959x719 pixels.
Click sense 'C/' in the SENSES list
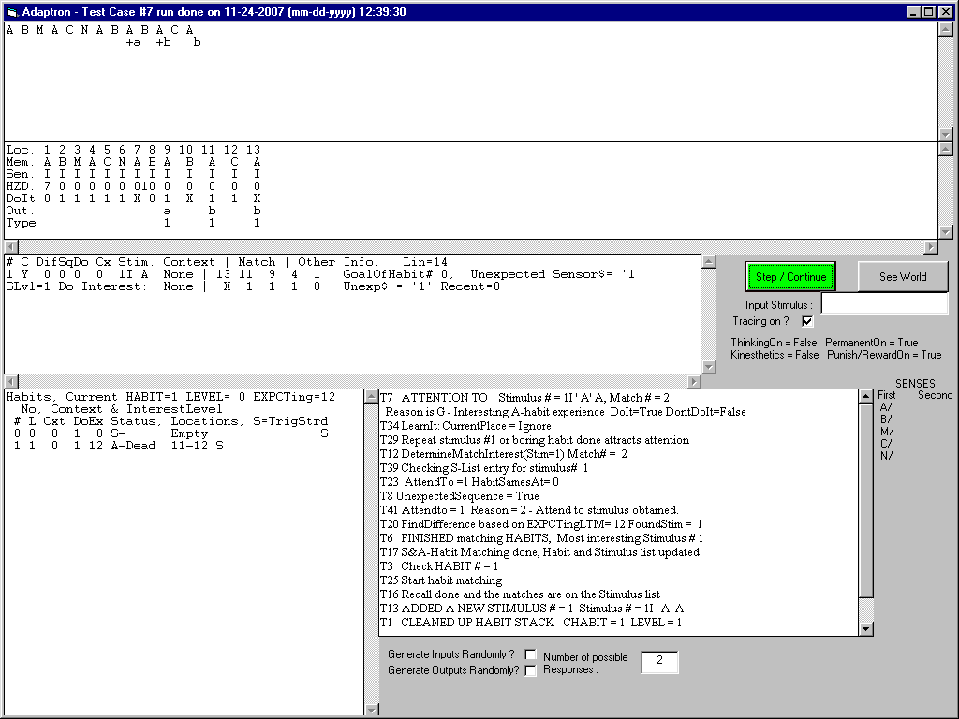click(x=886, y=444)
